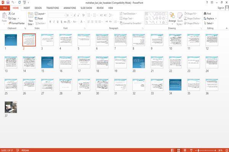229x152 pixels.
Task: Click the Copy icon
Action: (10, 18)
